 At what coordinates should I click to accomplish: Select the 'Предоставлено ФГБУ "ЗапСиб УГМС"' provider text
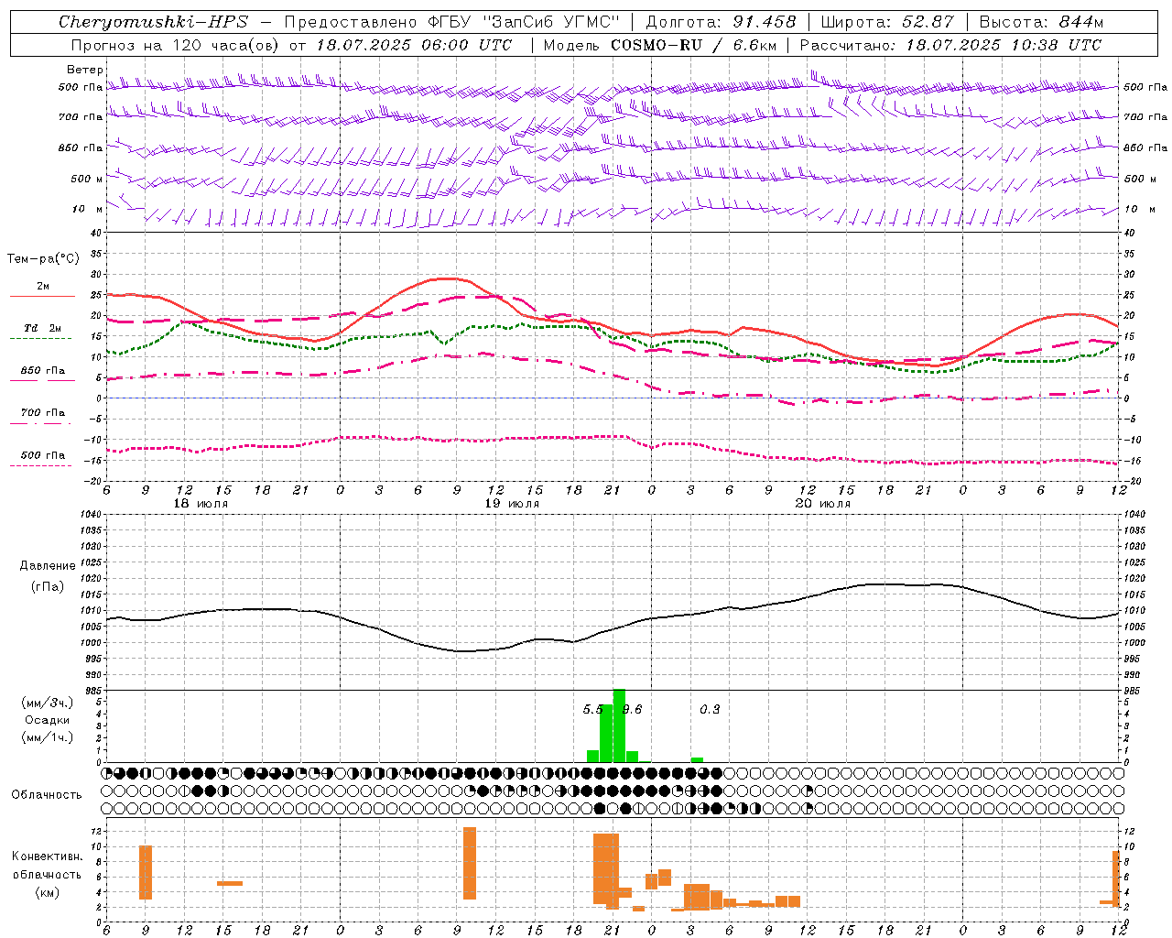[452, 22]
